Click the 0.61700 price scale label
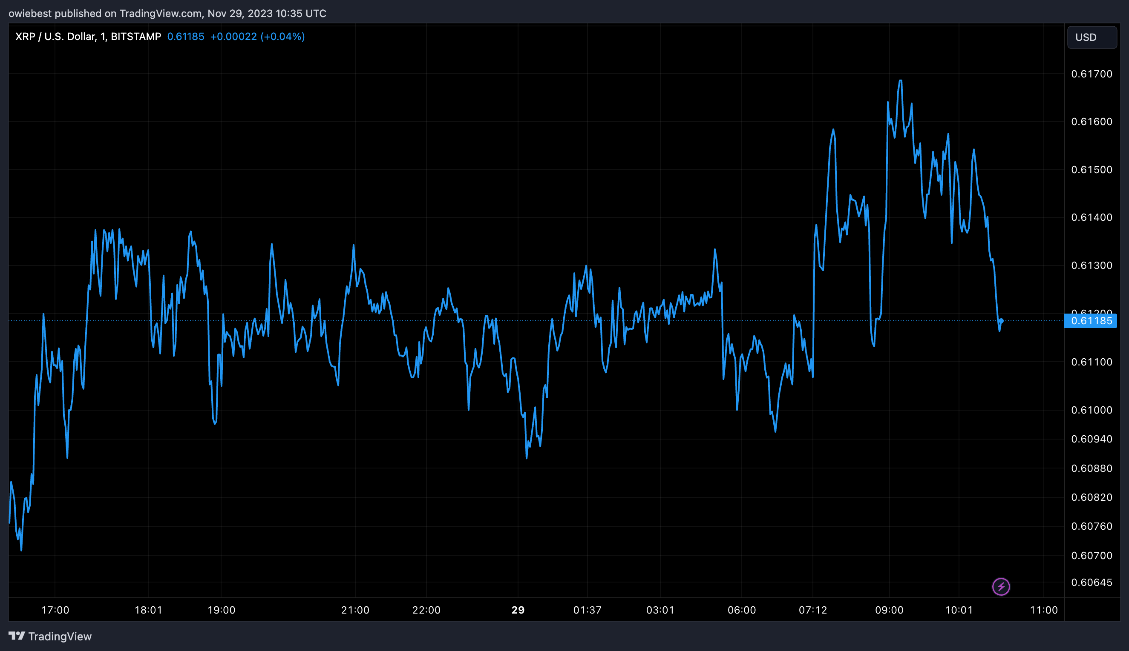The height and width of the screenshot is (651, 1129). tap(1092, 74)
